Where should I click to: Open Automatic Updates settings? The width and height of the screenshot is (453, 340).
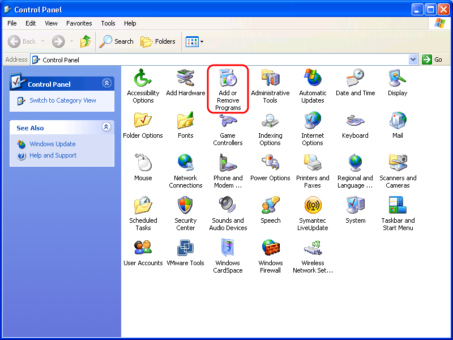pos(313,86)
